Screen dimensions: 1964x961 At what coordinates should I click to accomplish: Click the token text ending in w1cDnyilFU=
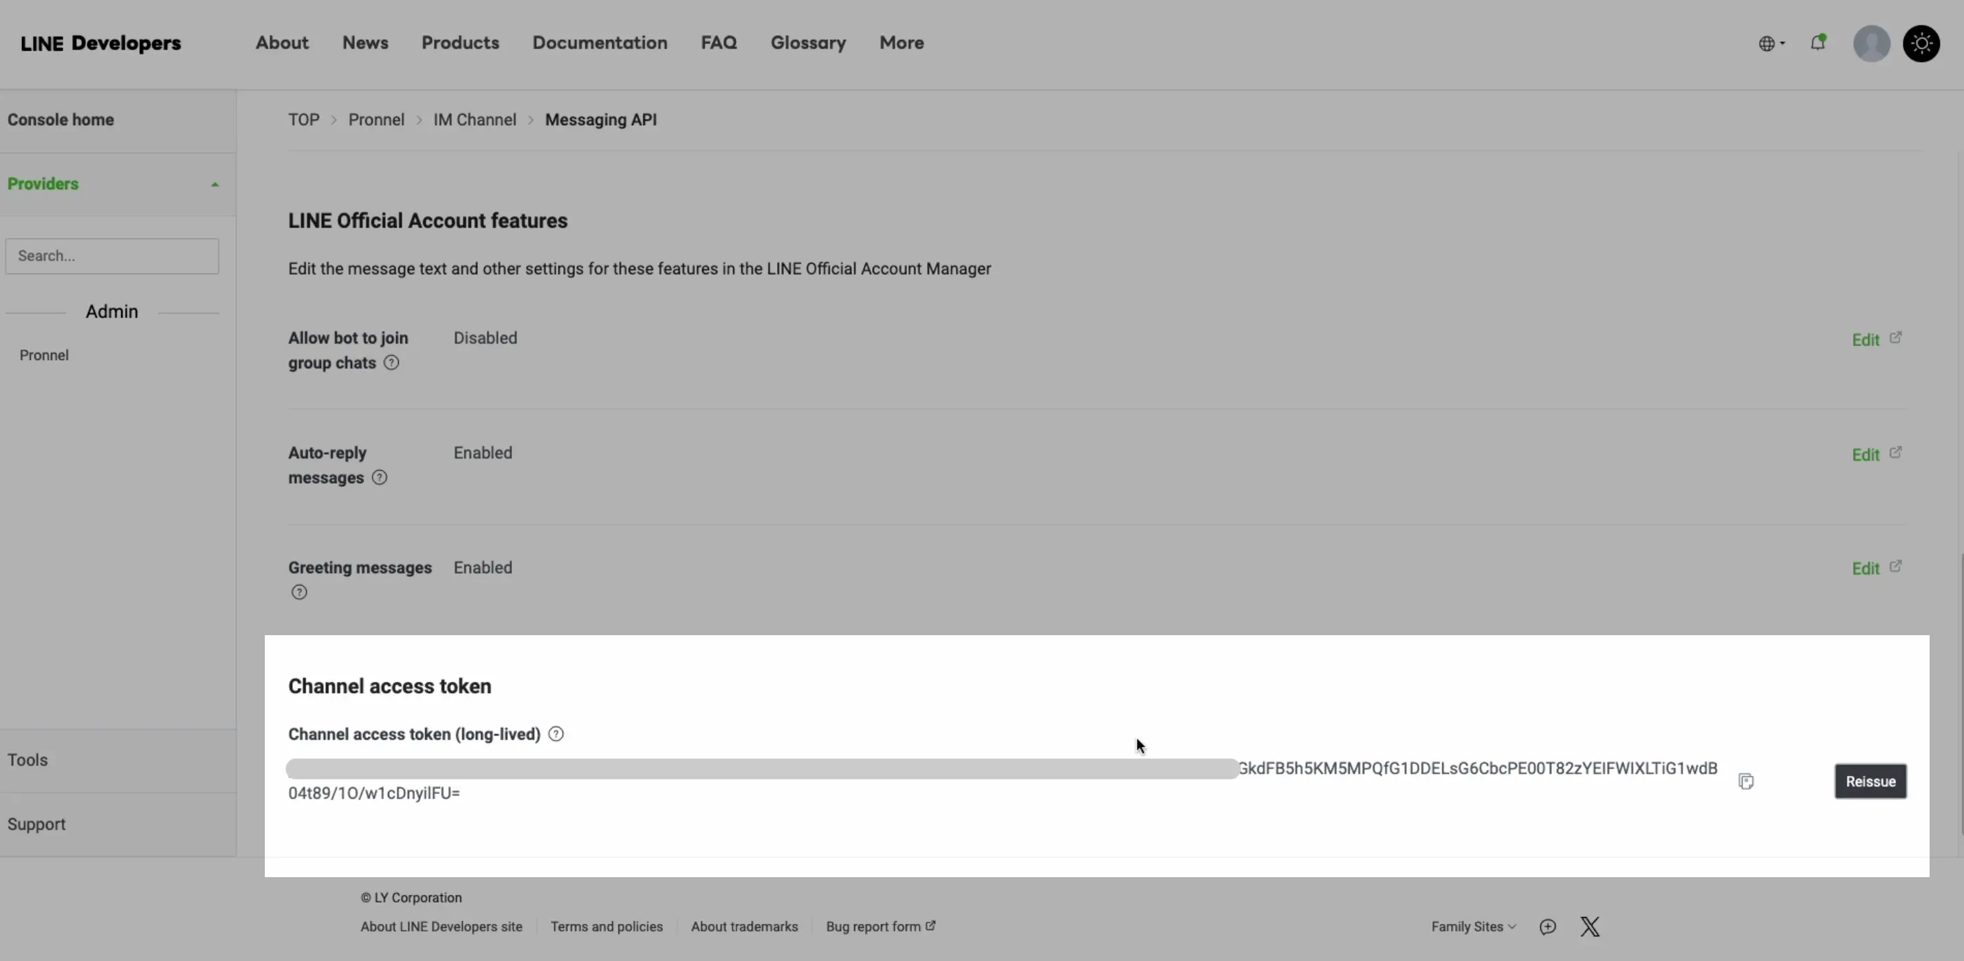click(x=374, y=793)
